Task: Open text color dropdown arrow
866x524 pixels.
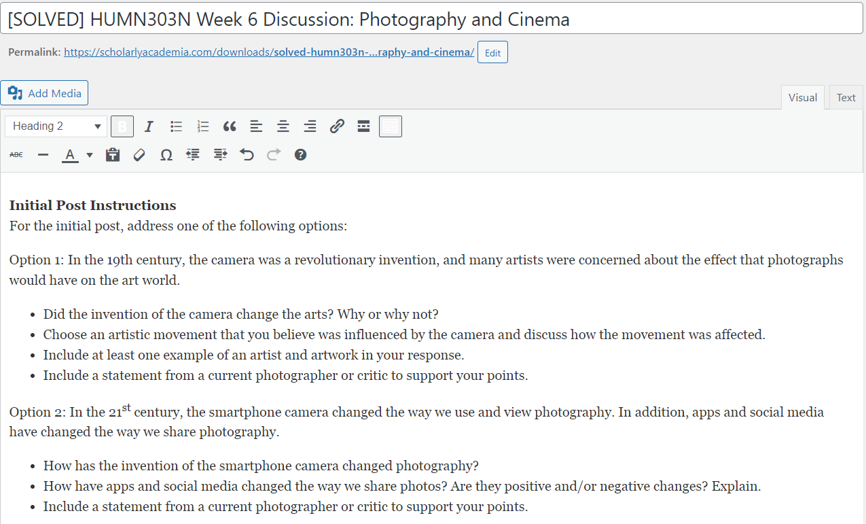Action: (90, 155)
